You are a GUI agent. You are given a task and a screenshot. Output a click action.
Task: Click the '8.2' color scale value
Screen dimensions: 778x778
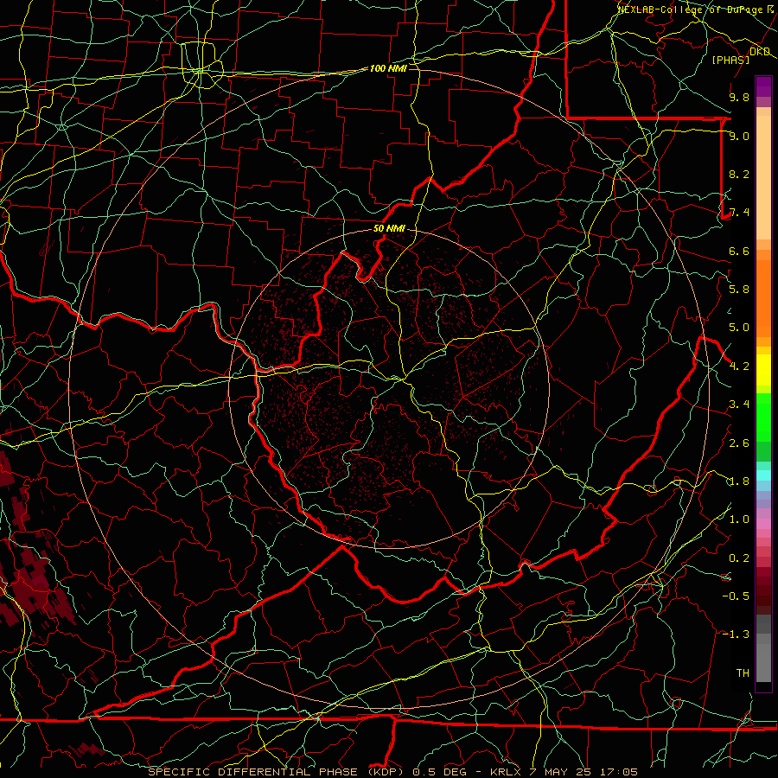[739, 174]
